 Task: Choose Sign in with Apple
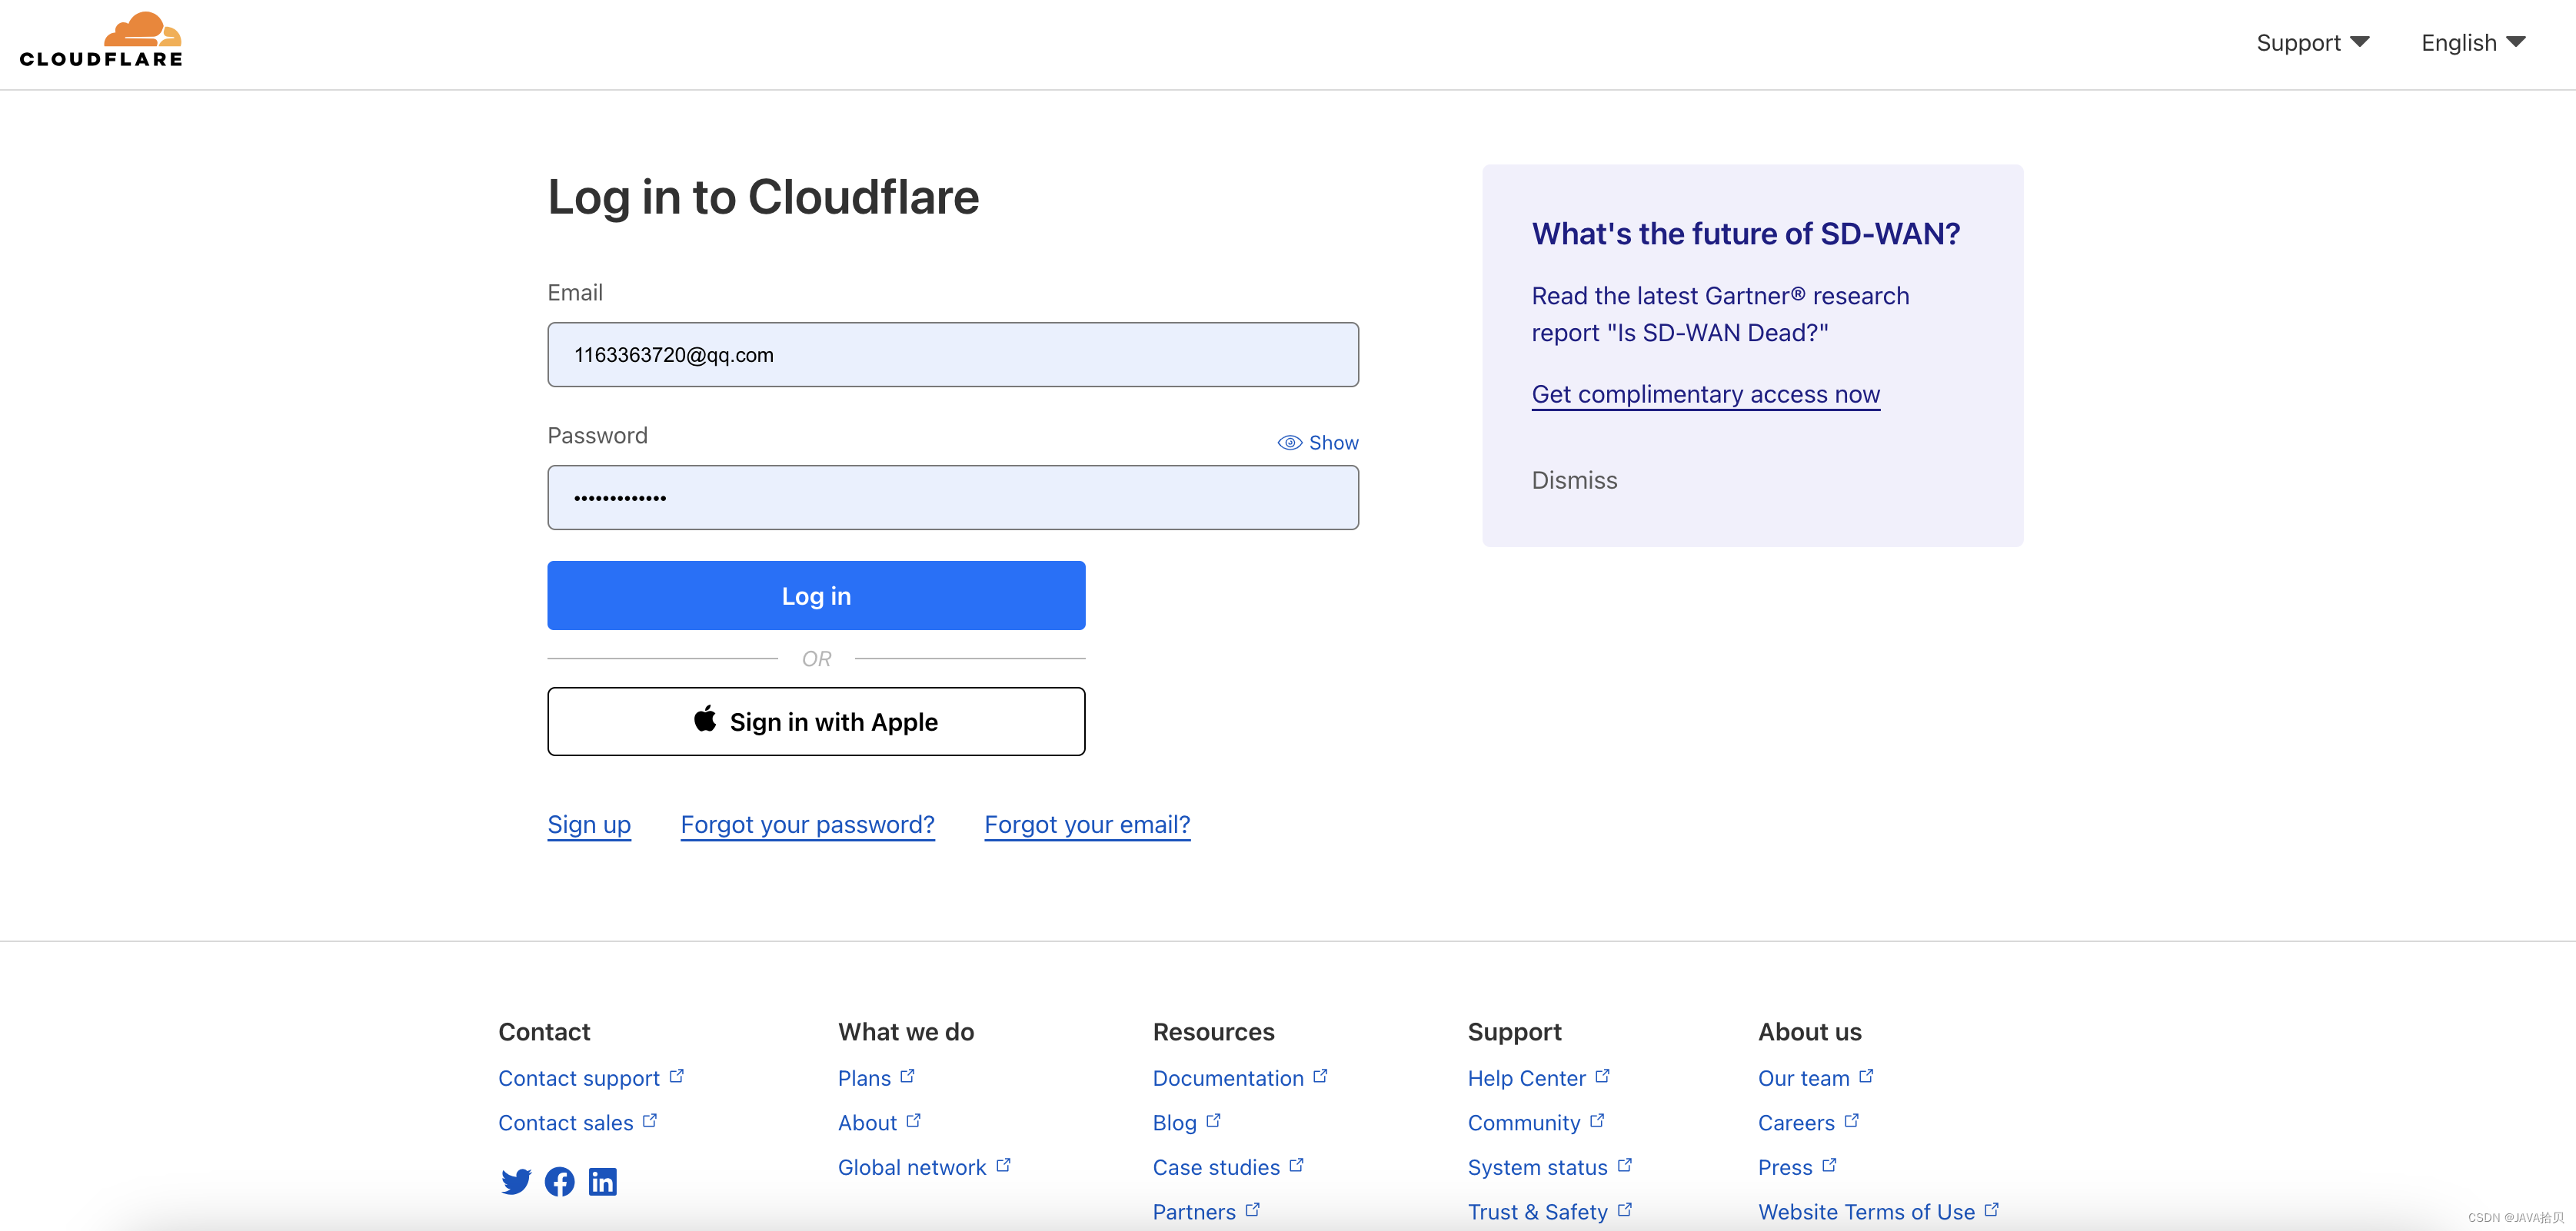816,722
